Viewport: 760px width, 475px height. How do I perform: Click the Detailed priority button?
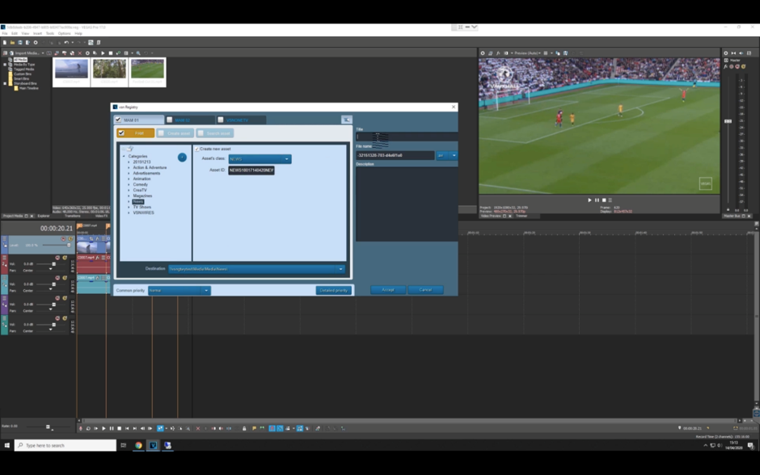333,291
